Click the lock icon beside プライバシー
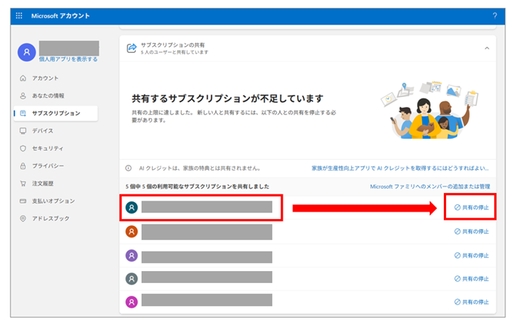The image size is (518, 326). tap(23, 166)
